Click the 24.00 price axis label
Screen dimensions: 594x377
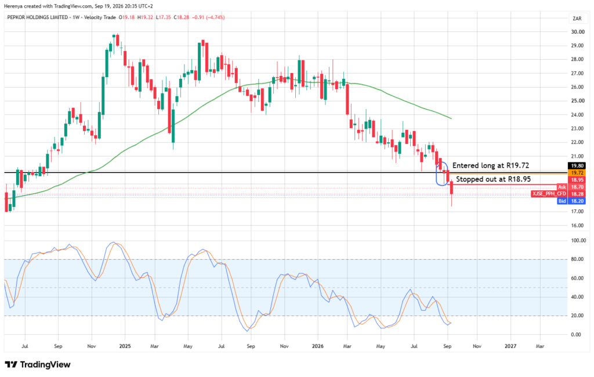(577, 115)
